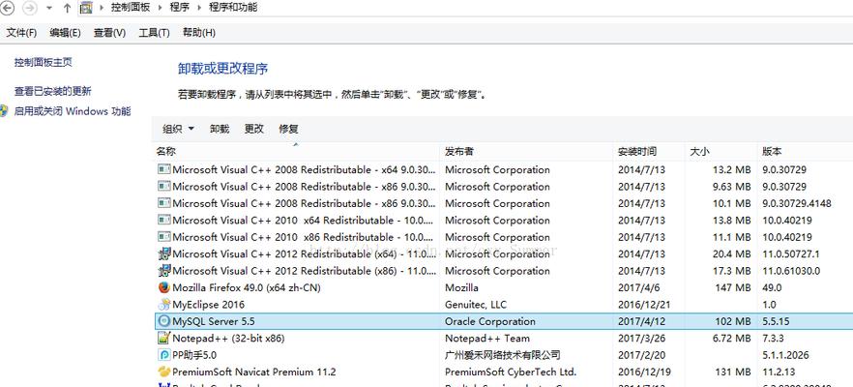This screenshot has width=853, height=387.
Task: Open the 文件(F) menu
Action: click(x=21, y=33)
